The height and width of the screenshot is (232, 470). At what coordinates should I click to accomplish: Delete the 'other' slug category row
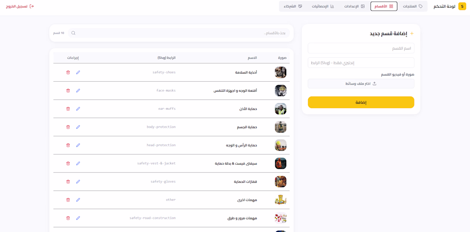tap(68, 200)
